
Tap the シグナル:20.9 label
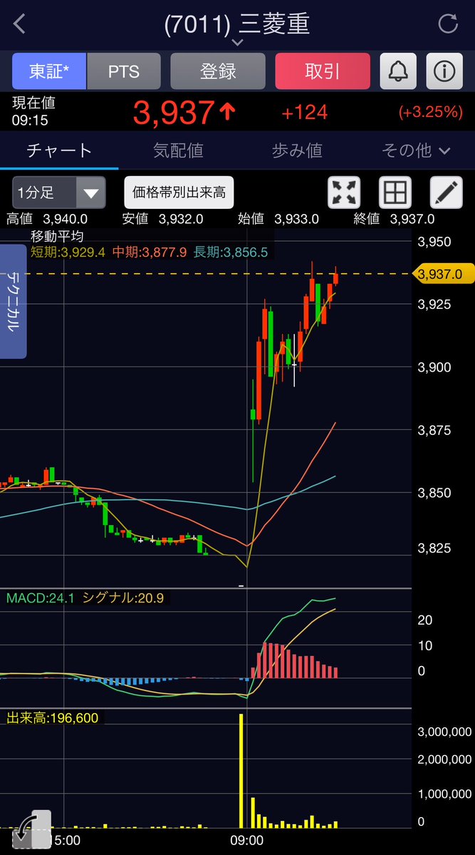click(x=123, y=598)
